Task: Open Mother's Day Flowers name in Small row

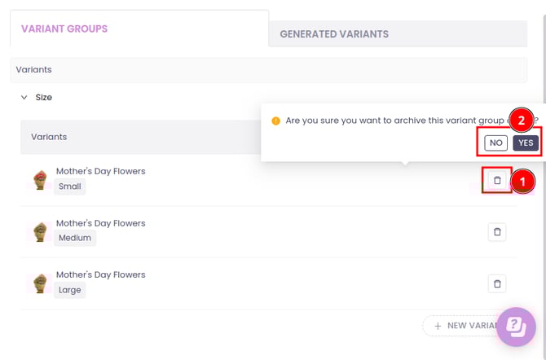Action: [x=100, y=172]
